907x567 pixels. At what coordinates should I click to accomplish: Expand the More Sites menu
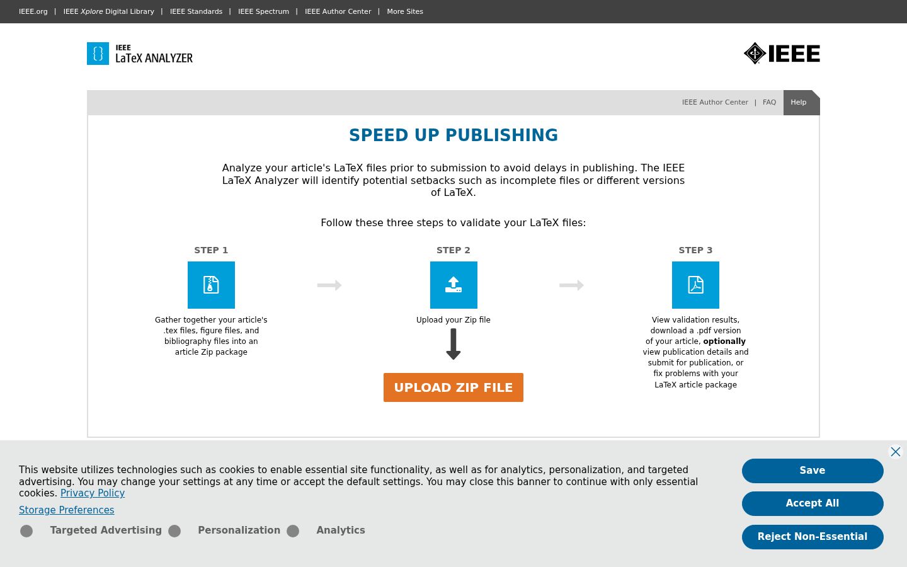click(405, 11)
